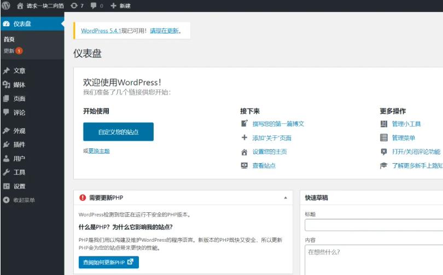Click the 请现在更新 link
443x275 pixels.
[164, 31]
